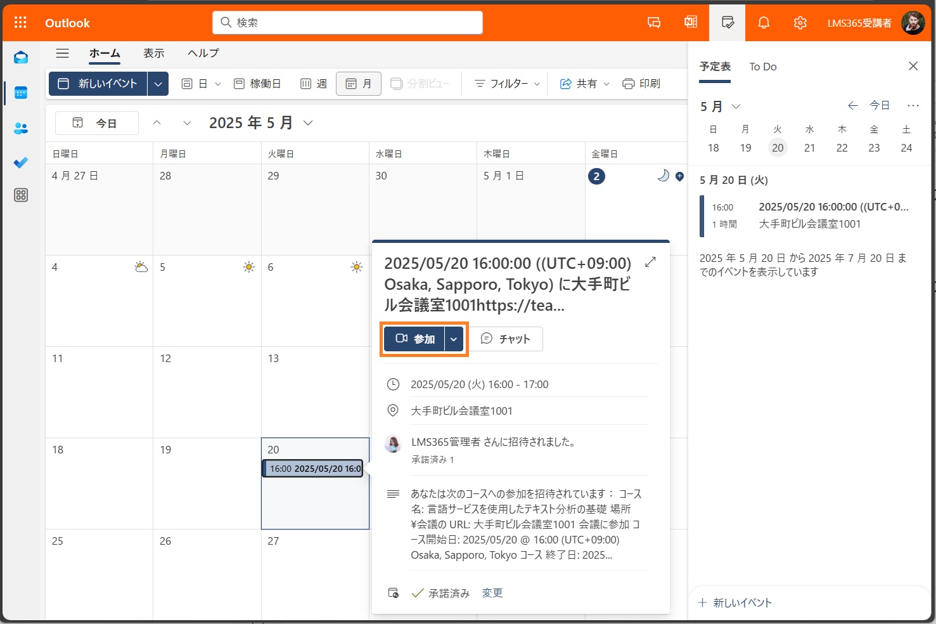Viewport: 936px width, 624px height.
Task: Open the Day view options chevron
Action: (x=218, y=84)
